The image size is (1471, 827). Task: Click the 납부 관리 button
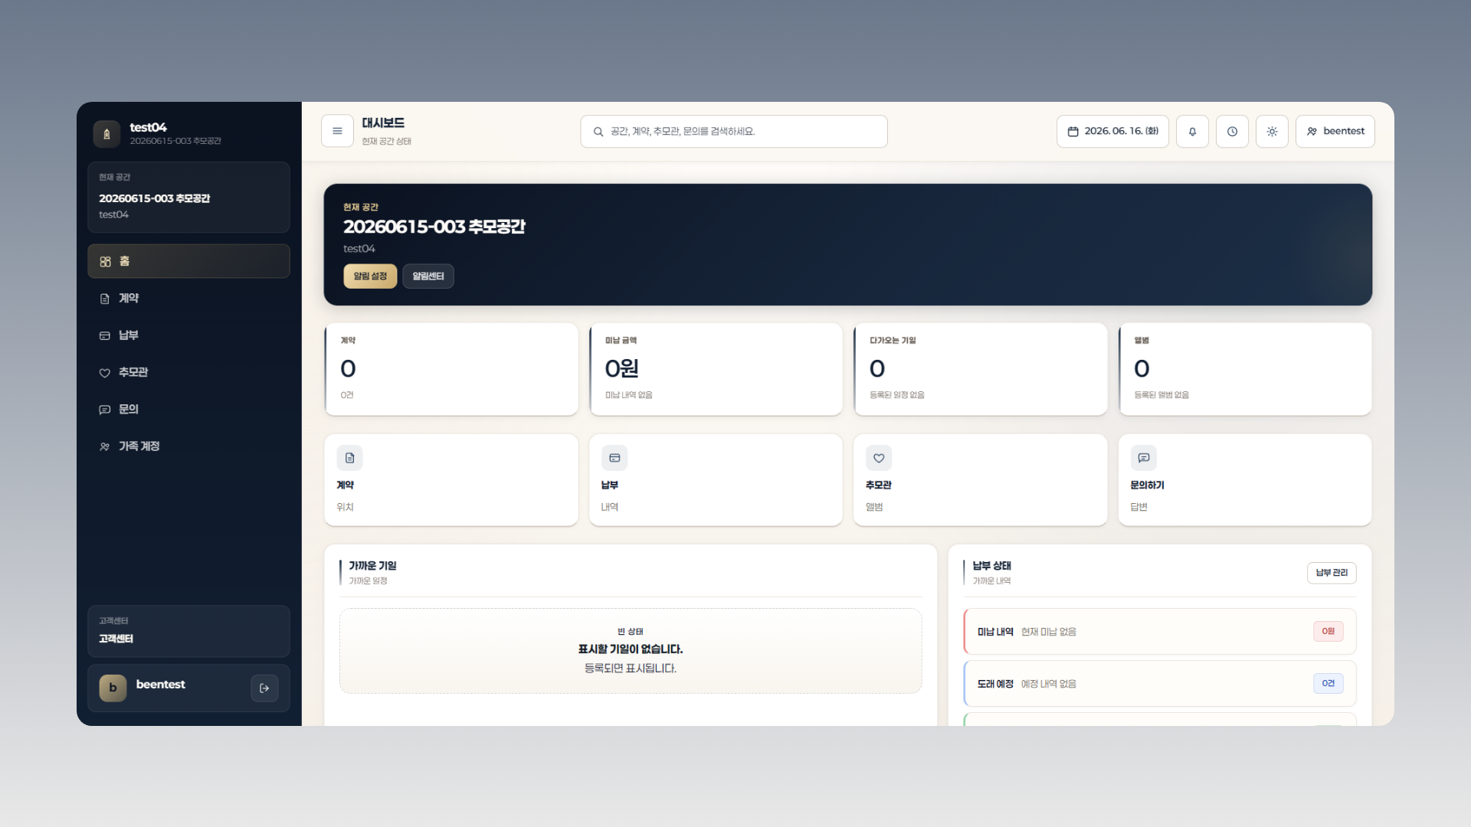click(1332, 573)
